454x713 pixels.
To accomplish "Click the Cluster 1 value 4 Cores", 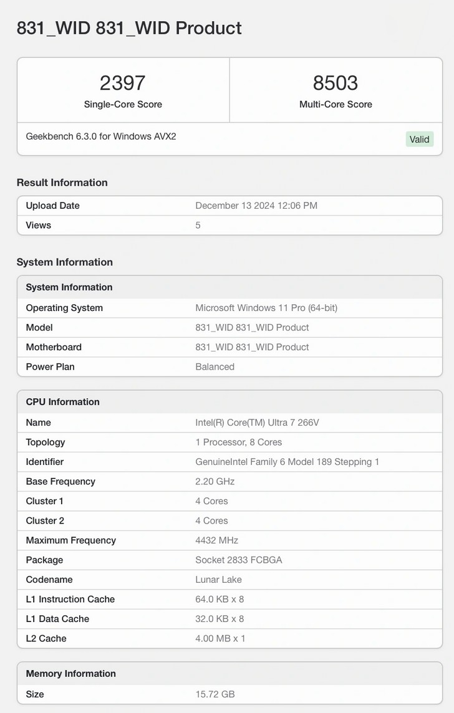I will 211,500.
